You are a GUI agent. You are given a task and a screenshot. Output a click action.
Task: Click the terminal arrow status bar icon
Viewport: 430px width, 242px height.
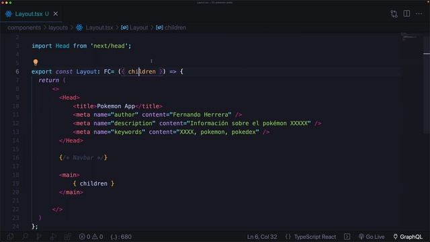coord(347,237)
